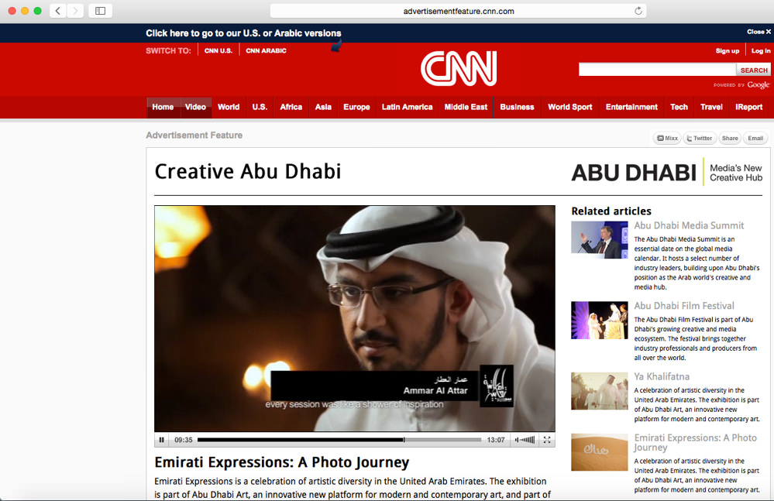This screenshot has height=501, width=774.
Task: Click the Abu Dhabi Media's New Creative Hub logo
Action: point(667,173)
